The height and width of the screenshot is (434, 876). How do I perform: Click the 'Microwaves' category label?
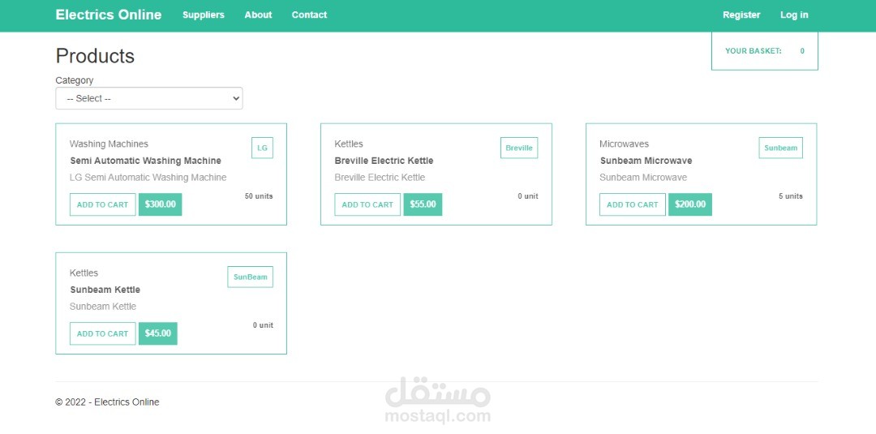click(x=624, y=144)
